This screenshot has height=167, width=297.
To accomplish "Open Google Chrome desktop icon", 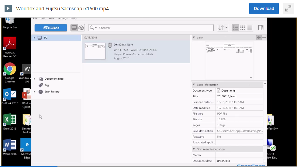I will pos(10,73).
